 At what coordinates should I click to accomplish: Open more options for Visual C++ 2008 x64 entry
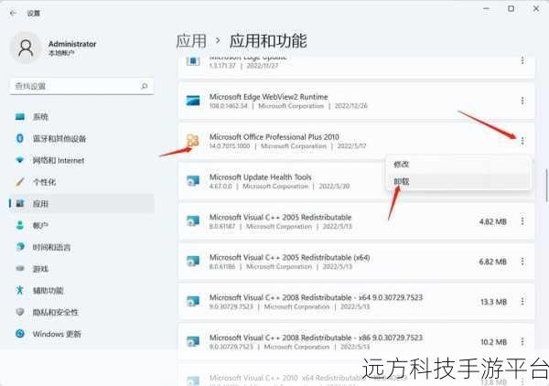522,301
